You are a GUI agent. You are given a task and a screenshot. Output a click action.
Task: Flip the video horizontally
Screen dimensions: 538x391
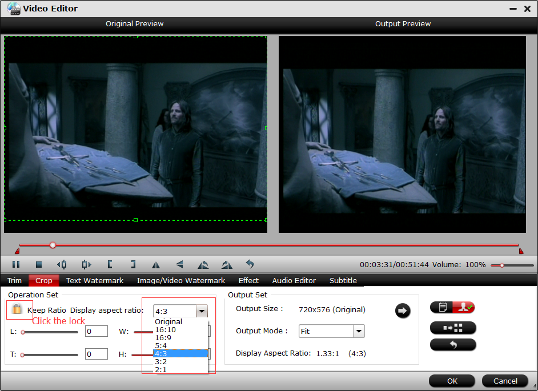pos(156,265)
